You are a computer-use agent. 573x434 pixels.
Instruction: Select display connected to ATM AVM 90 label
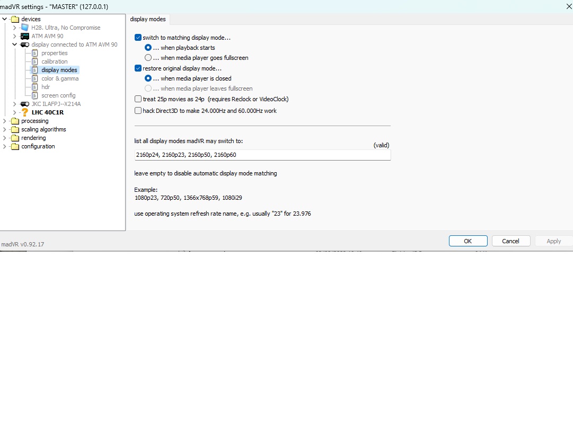[74, 45]
